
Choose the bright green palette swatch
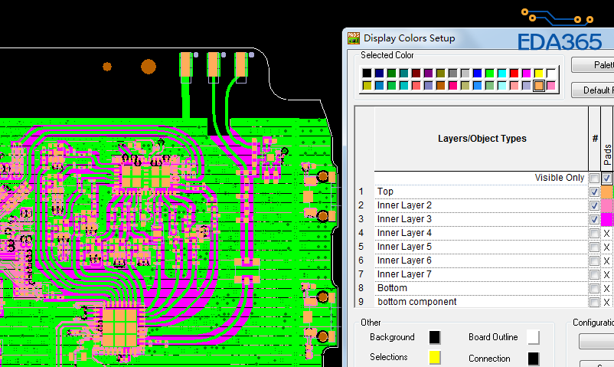pyautogui.click(x=490, y=73)
